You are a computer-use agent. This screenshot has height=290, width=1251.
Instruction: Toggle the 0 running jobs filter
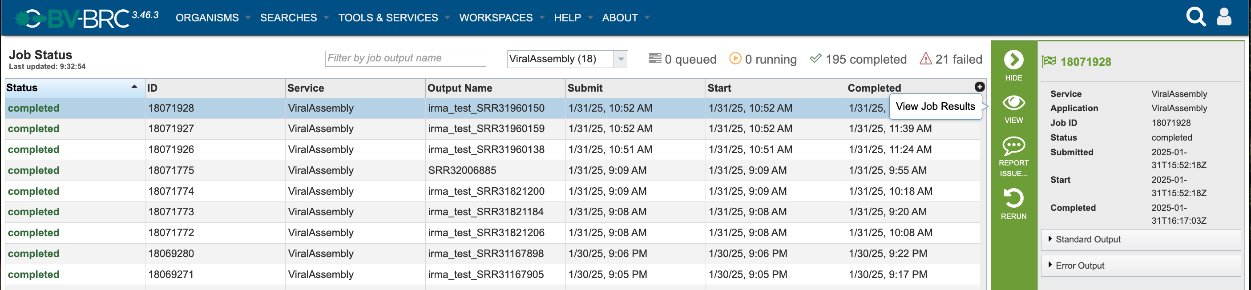tap(763, 59)
